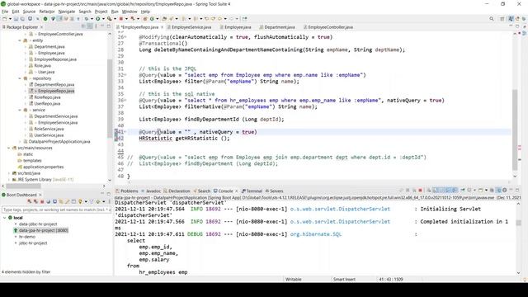The width and height of the screenshot is (528, 297).
Task: Toggle Word Wrap in Console toolbar
Action: (442, 191)
